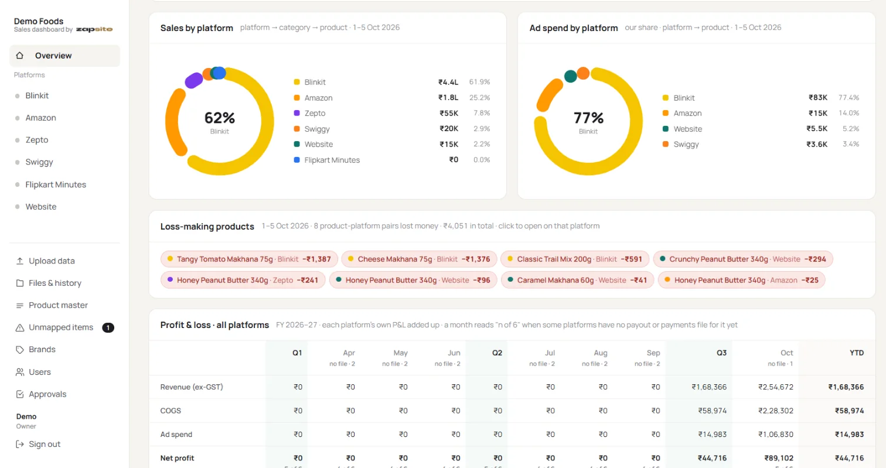Click Honey Peanut Butter 340g Amazon chip
886x468 pixels.
tap(741, 280)
